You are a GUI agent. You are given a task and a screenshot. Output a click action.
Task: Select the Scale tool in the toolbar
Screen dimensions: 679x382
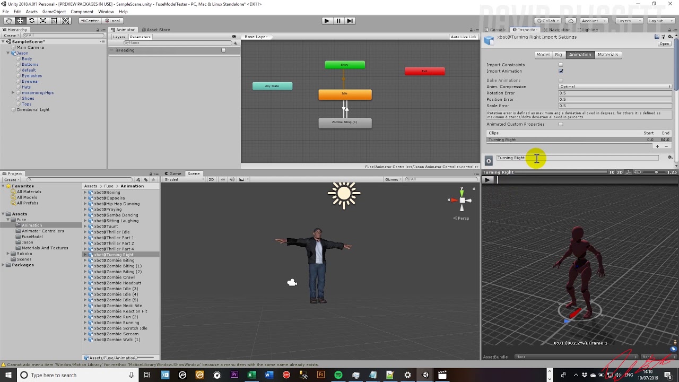[43, 21]
